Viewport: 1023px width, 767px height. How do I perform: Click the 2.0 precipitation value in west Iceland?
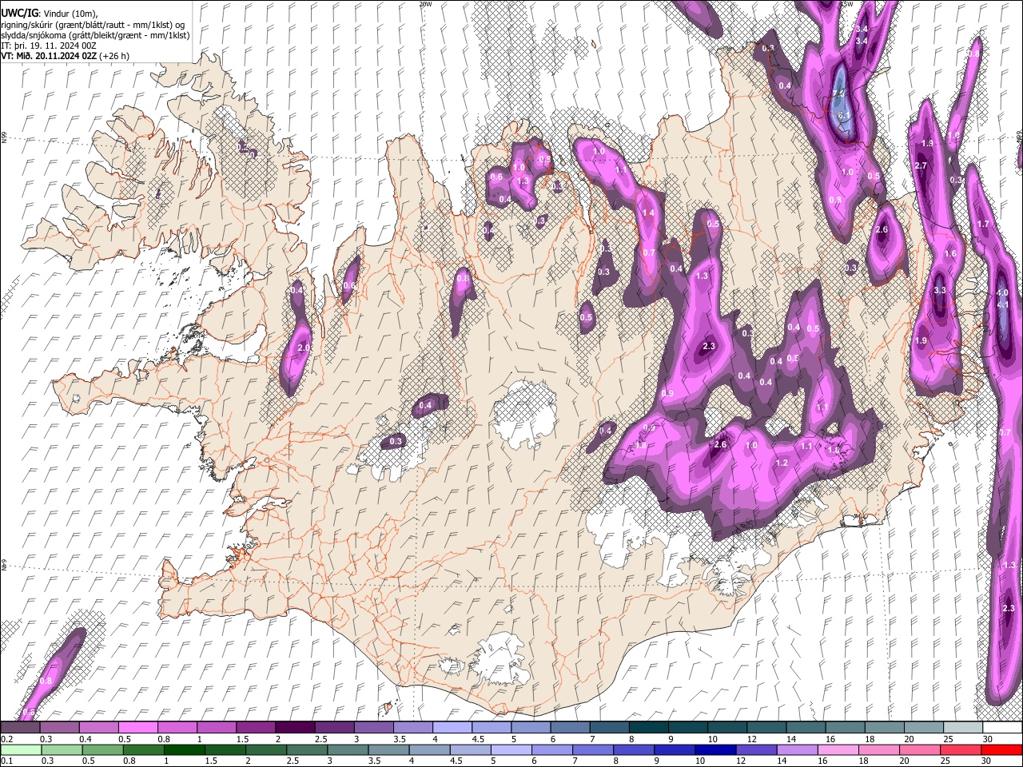303,348
